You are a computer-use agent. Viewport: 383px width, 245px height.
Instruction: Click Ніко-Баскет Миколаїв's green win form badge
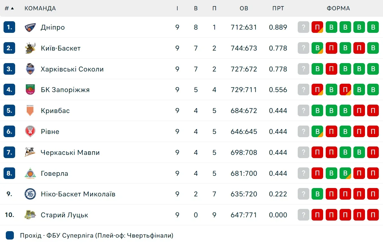click(317, 194)
